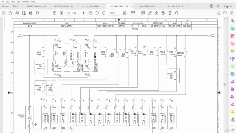Expand the left navigation pane
Screen dimensions: 236x133
pyautogui.click(x=1, y=75)
